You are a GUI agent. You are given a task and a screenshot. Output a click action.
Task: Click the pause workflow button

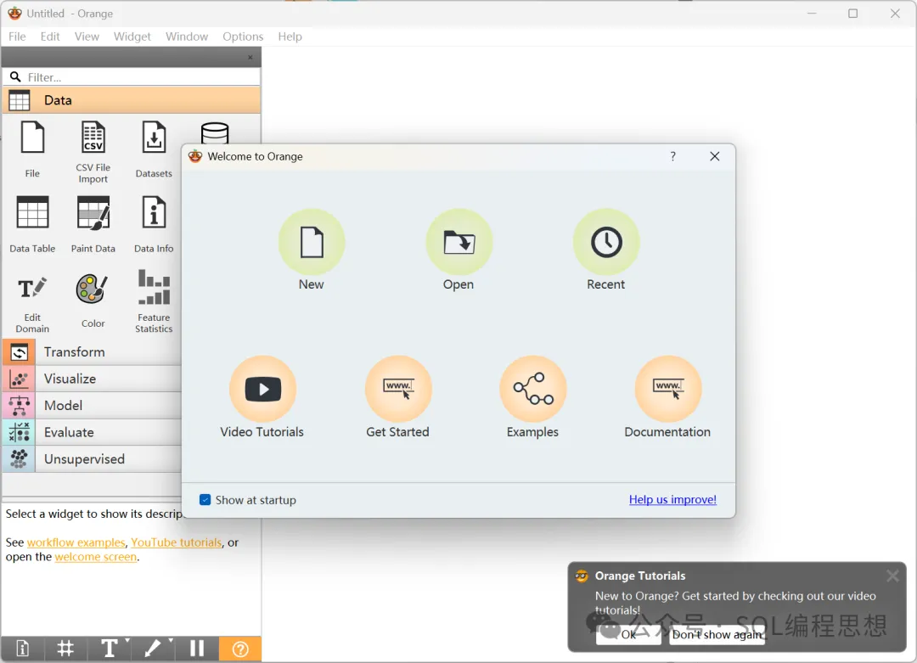click(x=196, y=649)
